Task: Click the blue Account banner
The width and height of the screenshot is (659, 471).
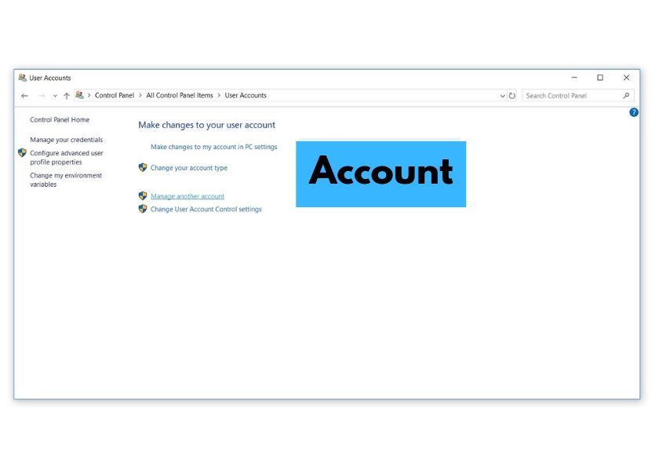Action: click(x=380, y=173)
